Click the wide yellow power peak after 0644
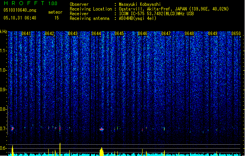The height and width of the screenshot is (156, 245). tap(102, 152)
